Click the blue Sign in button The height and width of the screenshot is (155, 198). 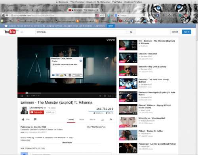(x=187, y=32)
